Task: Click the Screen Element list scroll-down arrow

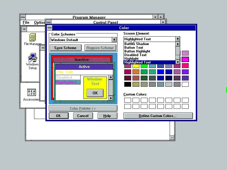Action: pos(178,62)
